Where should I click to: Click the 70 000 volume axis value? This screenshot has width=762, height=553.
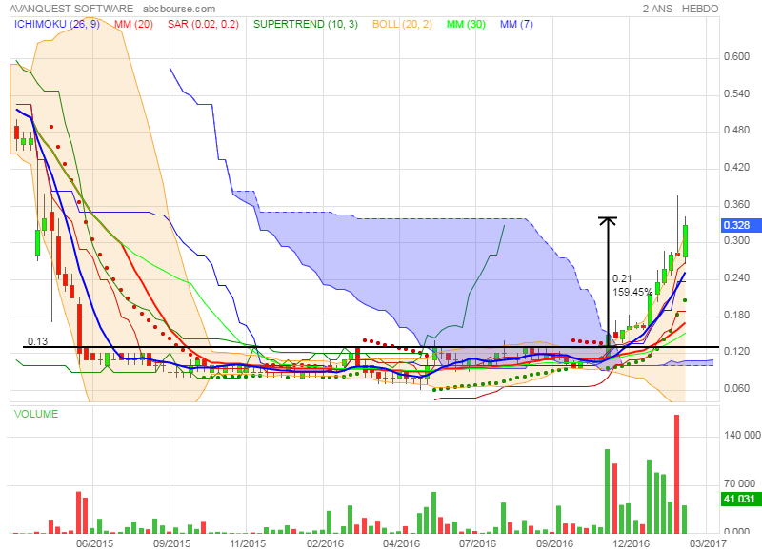pos(742,483)
